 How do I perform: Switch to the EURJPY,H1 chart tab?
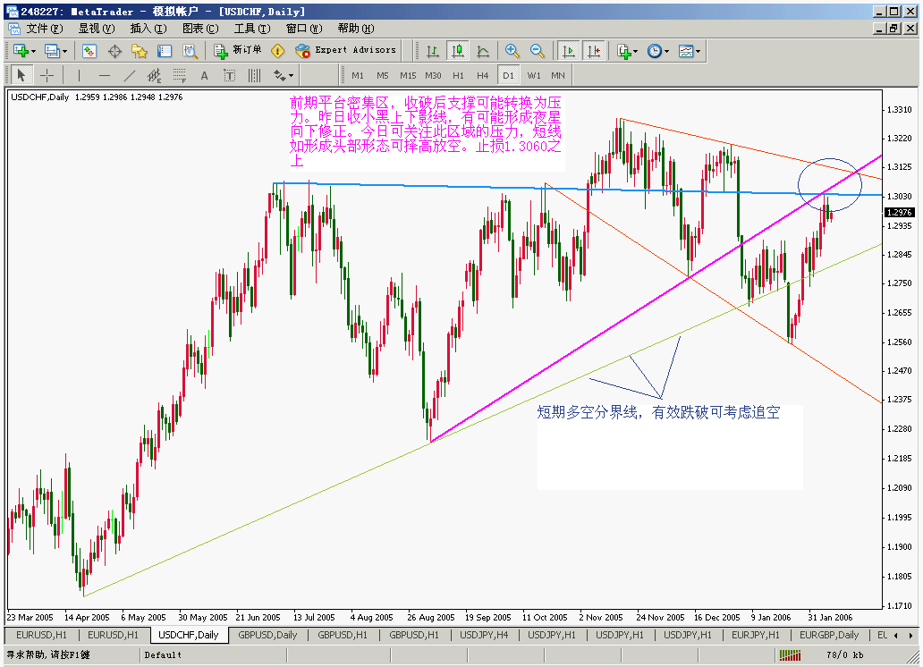tap(755, 635)
